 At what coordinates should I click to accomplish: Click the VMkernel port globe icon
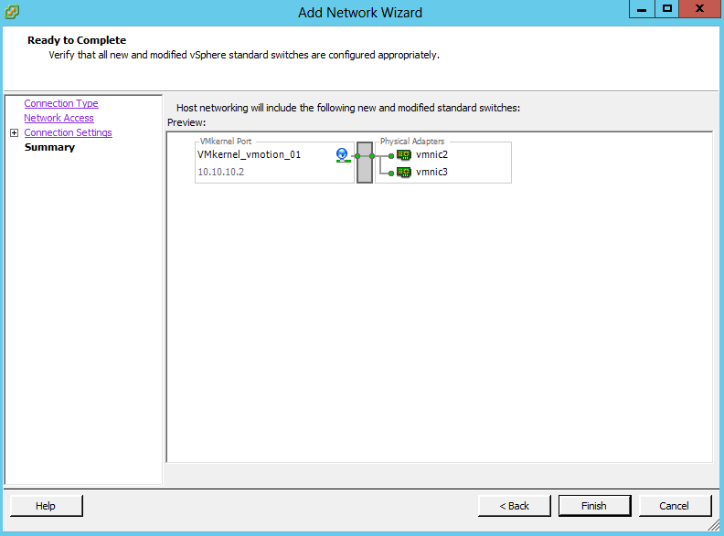[342, 155]
